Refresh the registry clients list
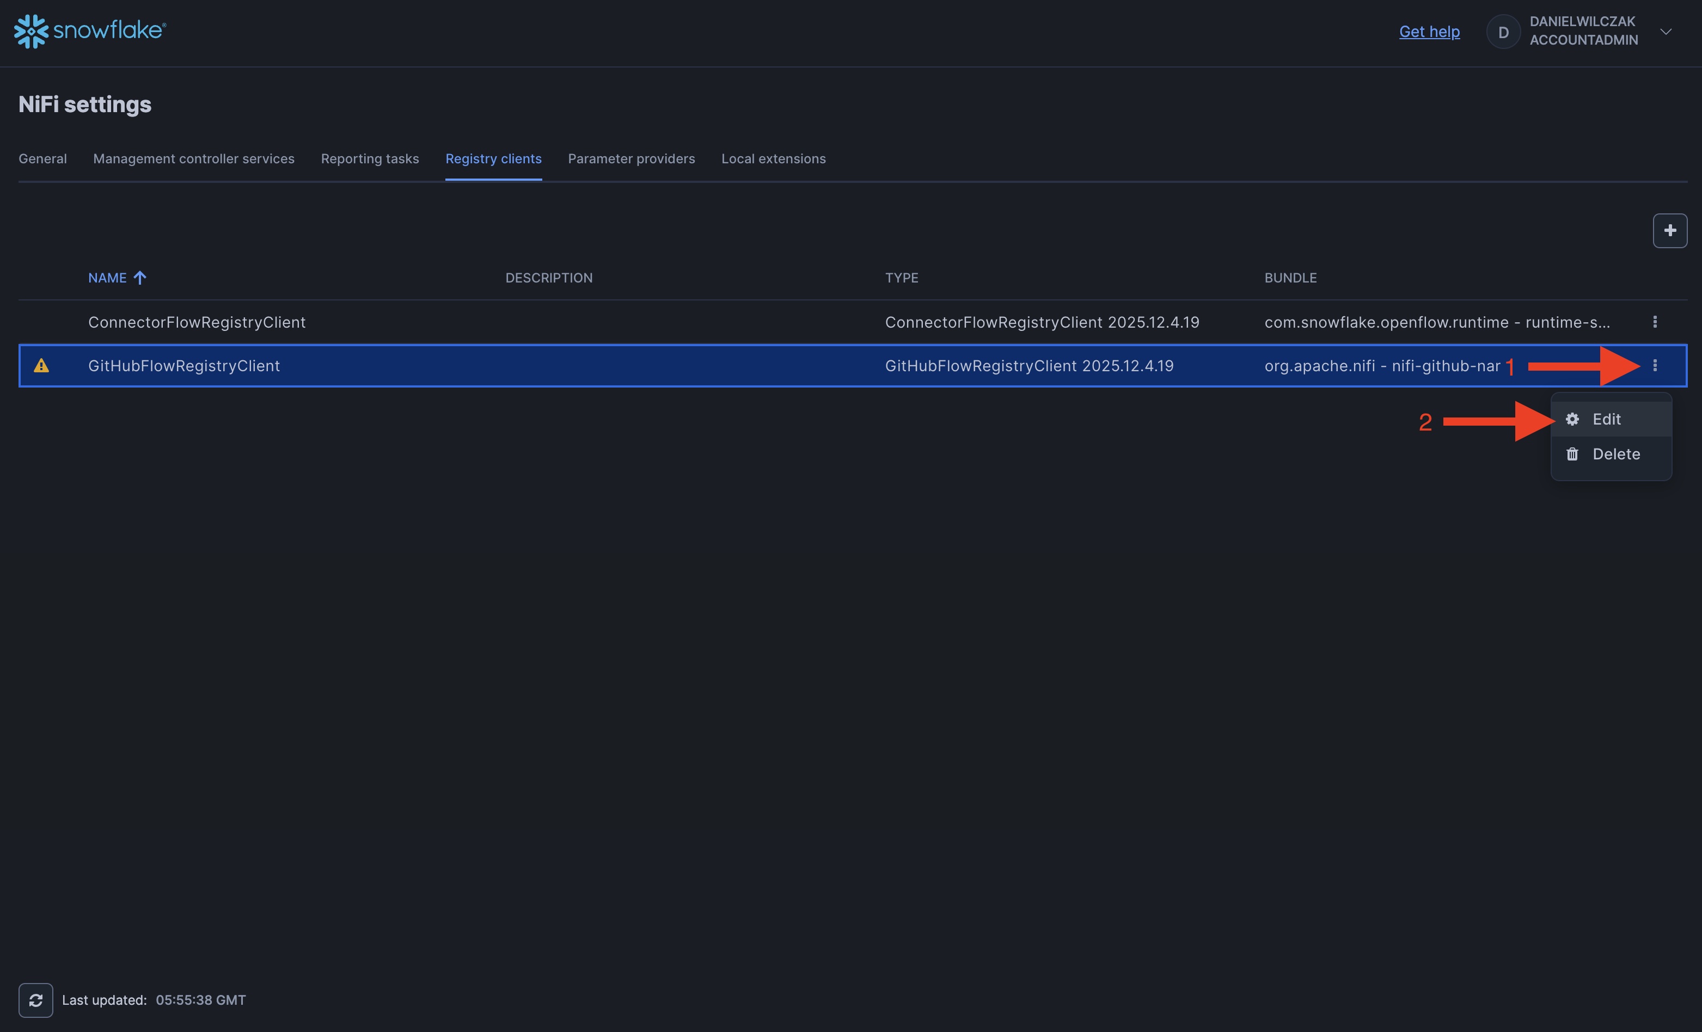This screenshot has height=1032, width=1702. (36, 999)
